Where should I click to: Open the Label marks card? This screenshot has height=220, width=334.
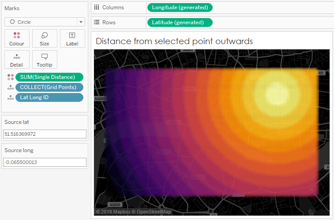(72, 38)
